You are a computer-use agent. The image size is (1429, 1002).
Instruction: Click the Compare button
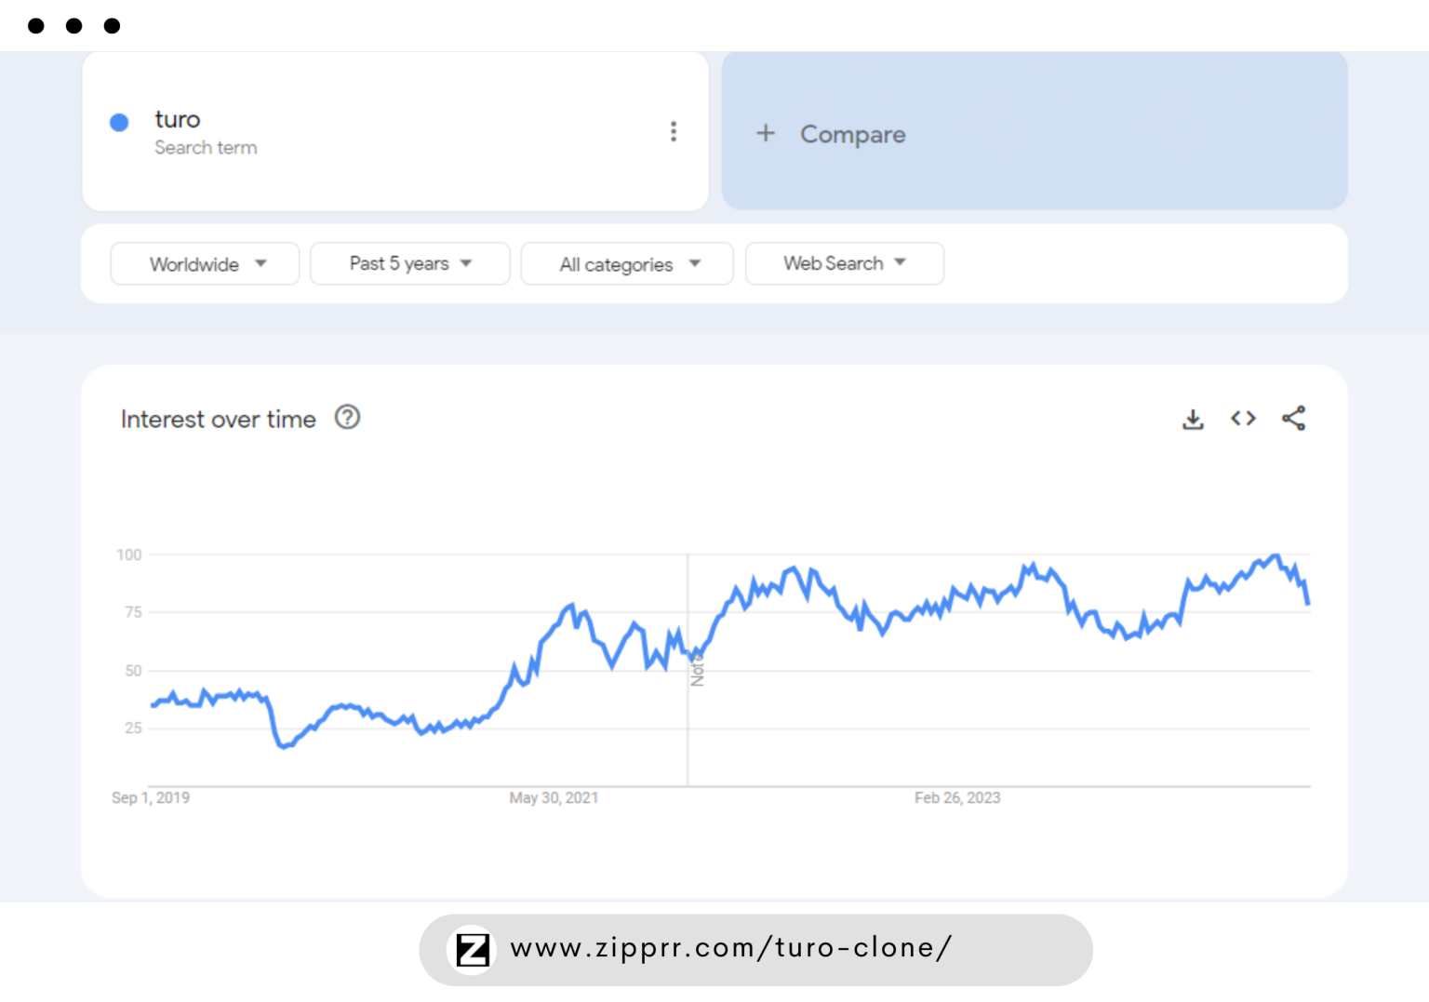pyautogui.click(x=852, y=135)
